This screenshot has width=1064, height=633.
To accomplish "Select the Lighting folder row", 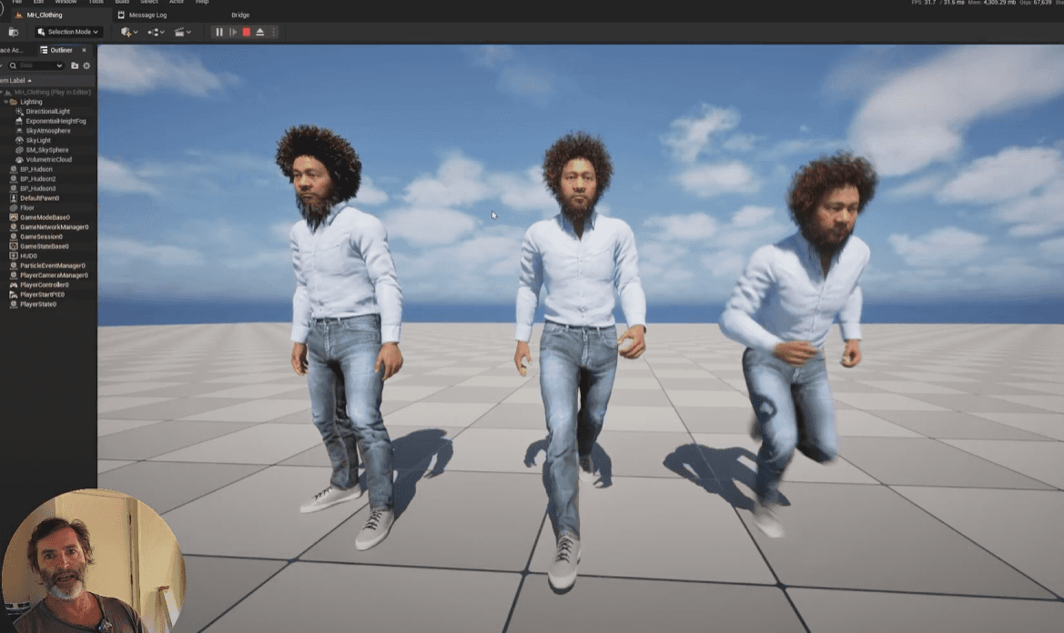I will point(48,102).
